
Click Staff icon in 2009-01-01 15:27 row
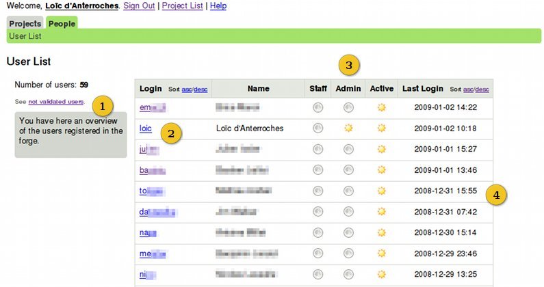[x=318, y=150]
